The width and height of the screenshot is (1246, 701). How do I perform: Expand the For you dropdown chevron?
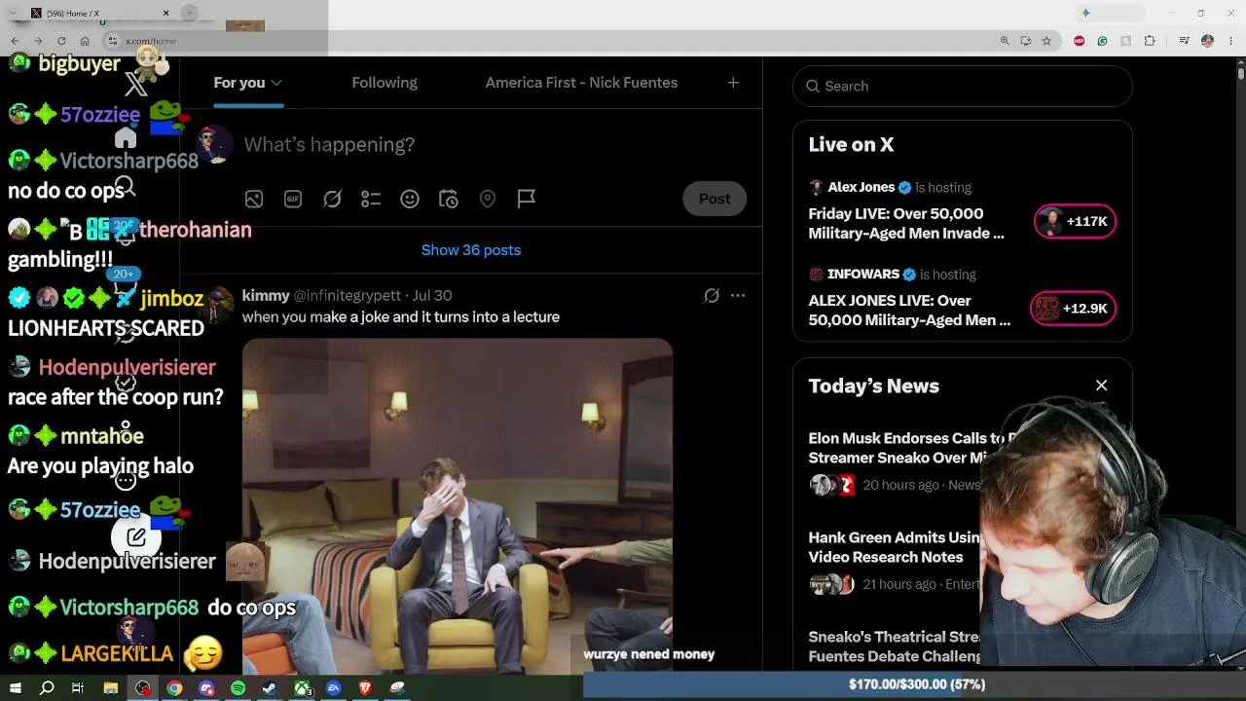pos(276,83)
